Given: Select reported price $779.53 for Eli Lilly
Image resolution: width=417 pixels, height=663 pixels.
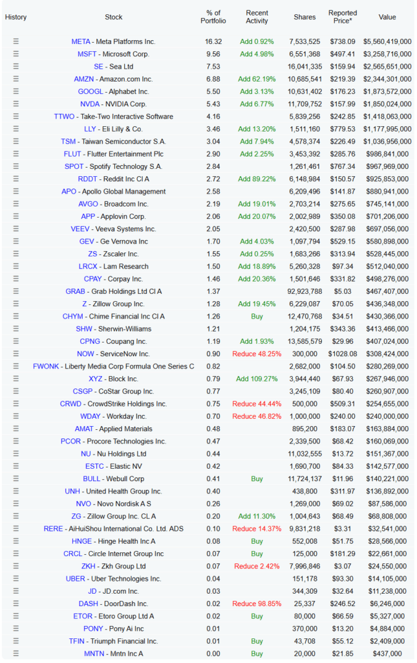Looking at the screenshot, I should point(343,129).
